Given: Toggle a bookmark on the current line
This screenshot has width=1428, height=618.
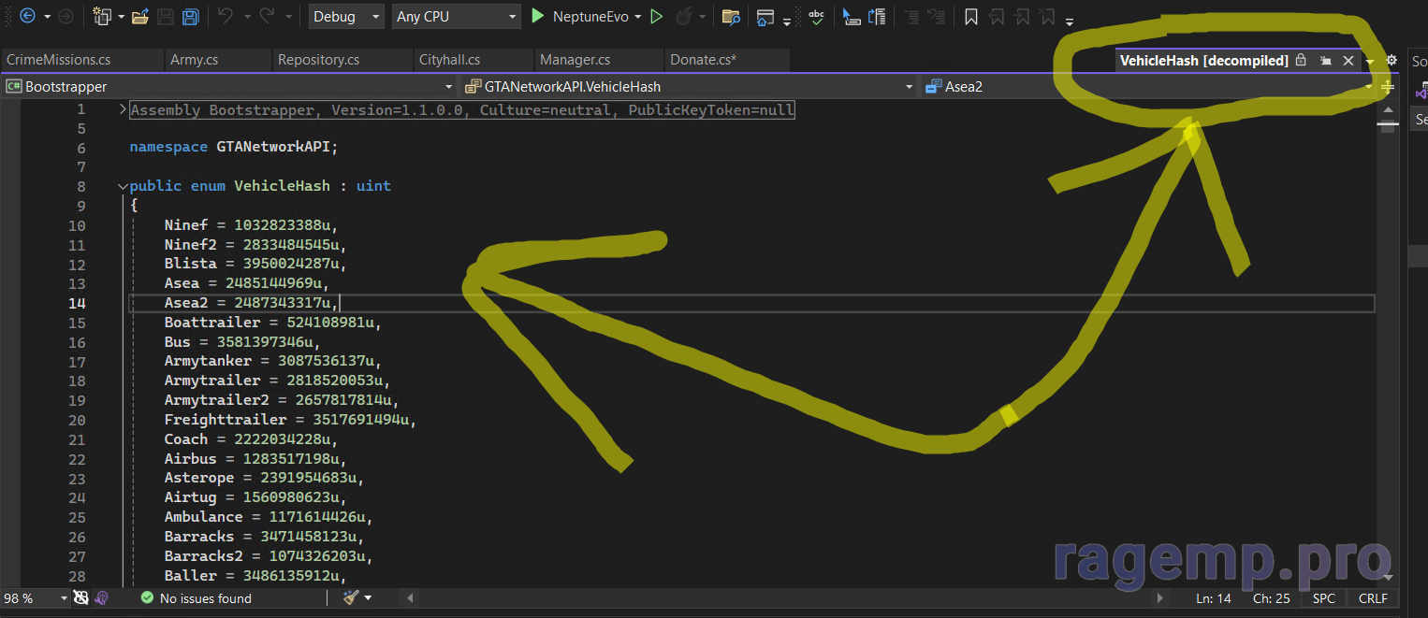Looking at the screenshot, I should tap(971, 16).
